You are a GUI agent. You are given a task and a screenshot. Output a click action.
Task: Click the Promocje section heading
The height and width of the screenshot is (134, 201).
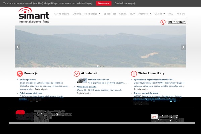click(x=31, y=73)
